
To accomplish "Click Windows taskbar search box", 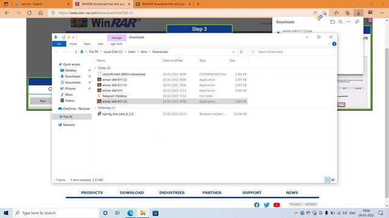I will click(56, 213).
